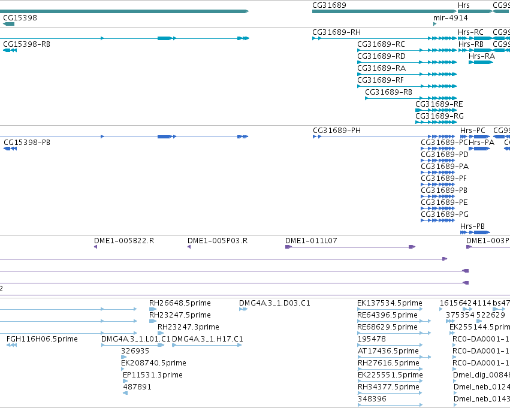This screenshot has height=408, width=510.
Task: Select the CG31689-PH protein label
Action: 337,131
